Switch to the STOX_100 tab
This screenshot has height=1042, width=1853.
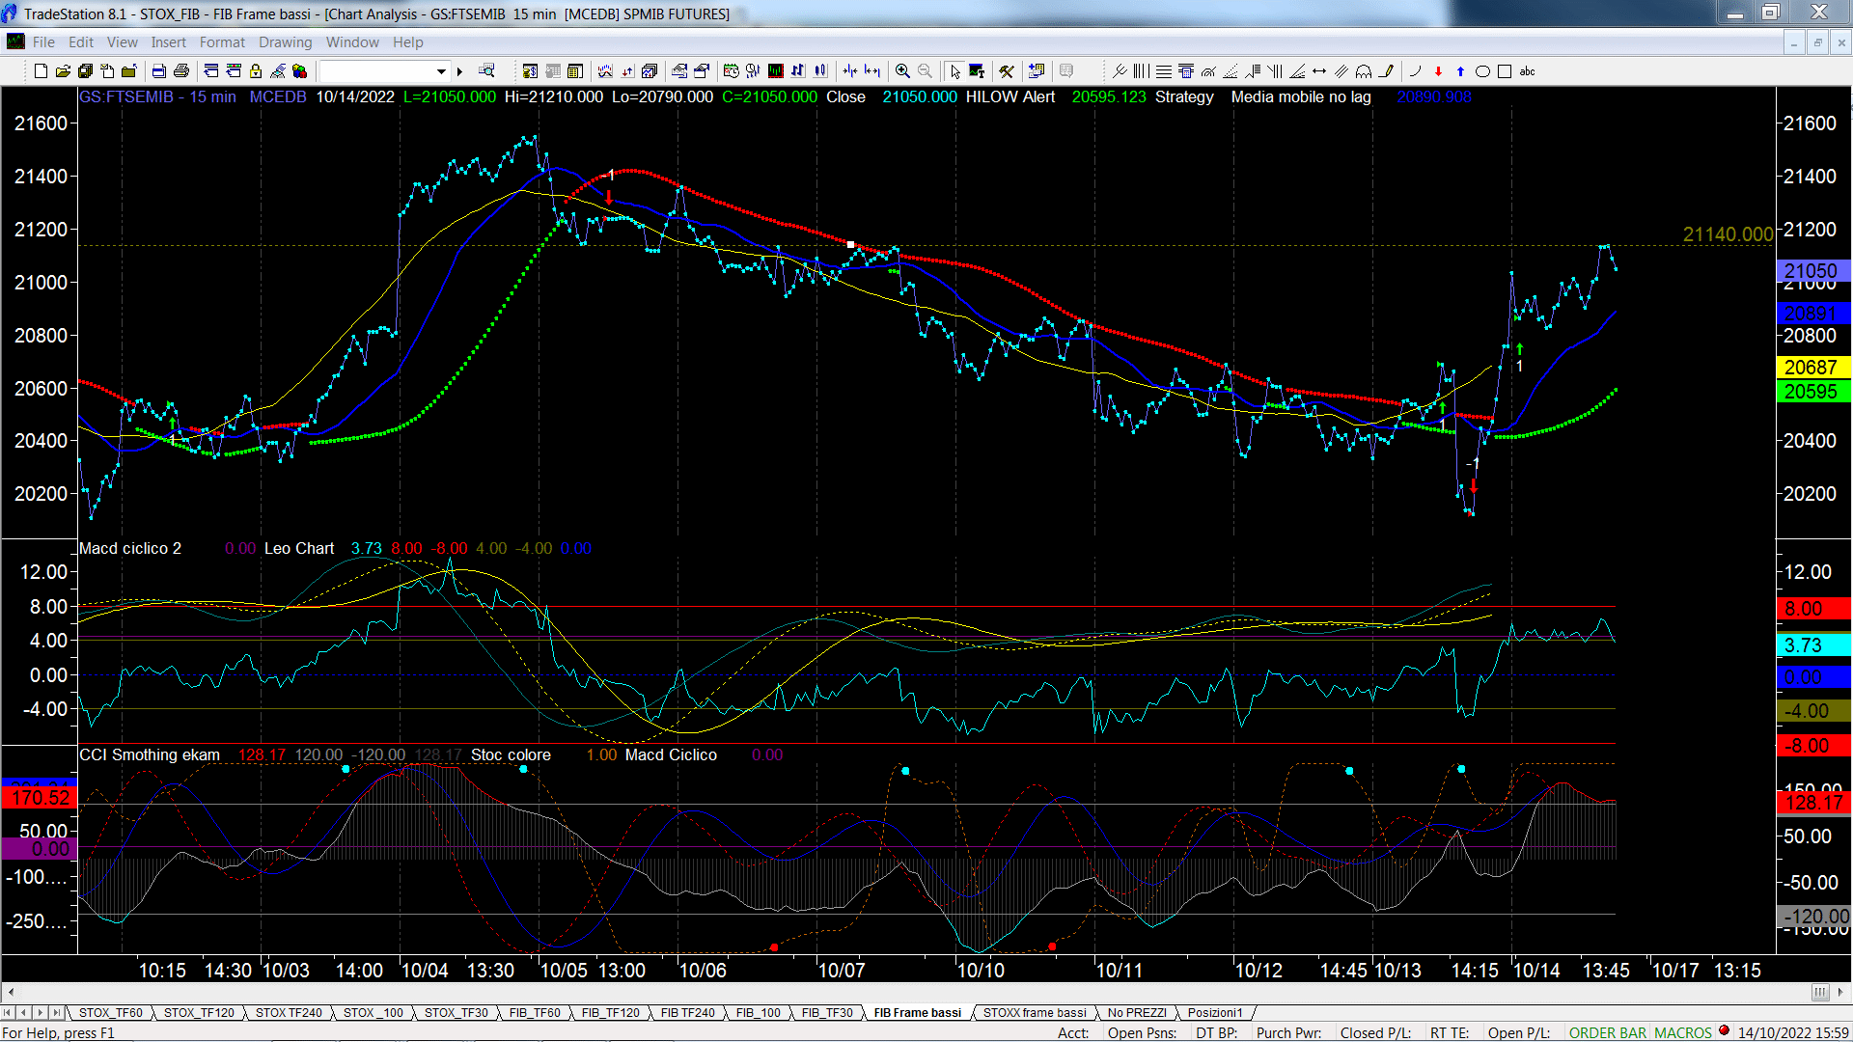pos(373,1013)
